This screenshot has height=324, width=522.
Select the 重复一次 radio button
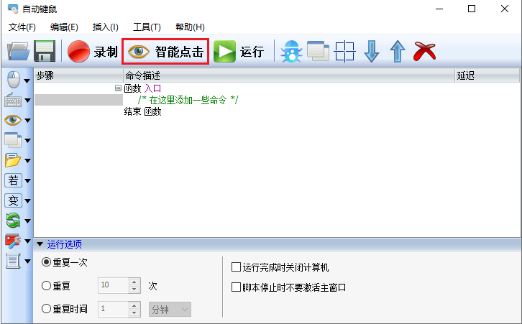pos(46,262)
